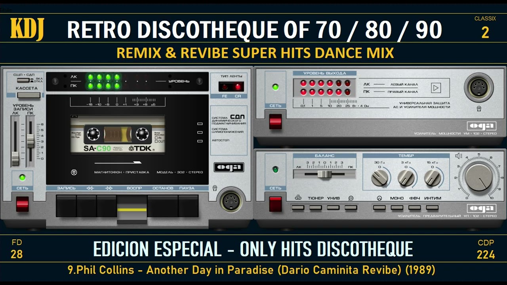Click the left cassette reel hub
The width and height of the screenshot is (507, 285).
[93, 133]
